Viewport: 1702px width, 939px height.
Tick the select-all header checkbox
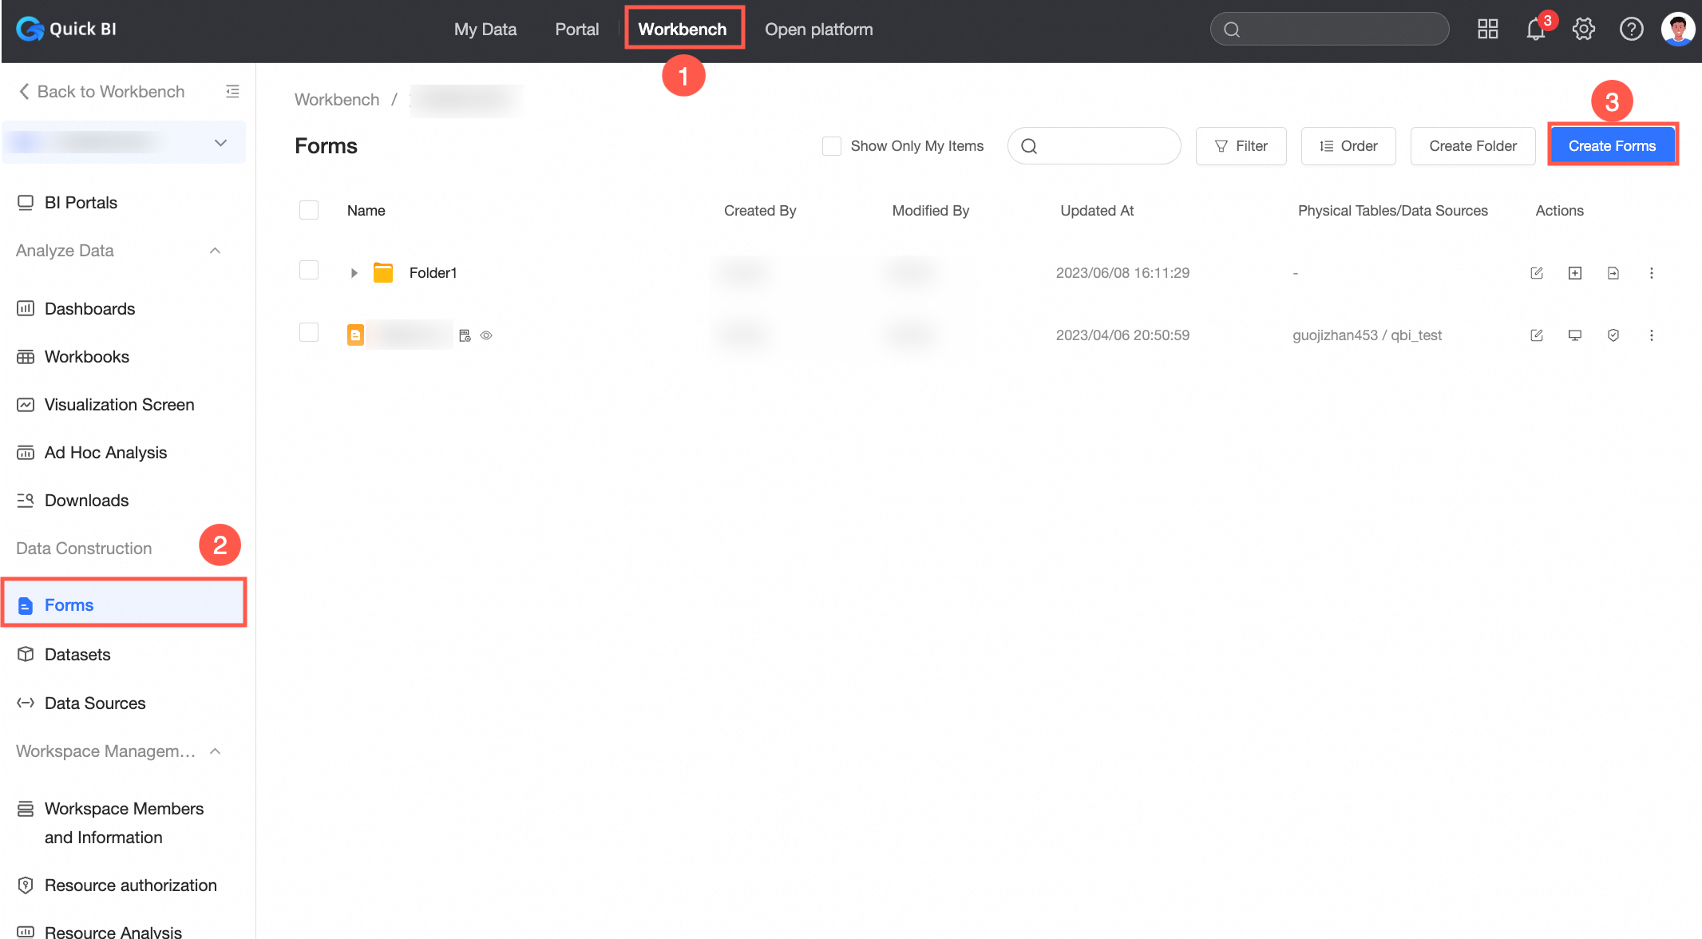(x=309, y=210)
